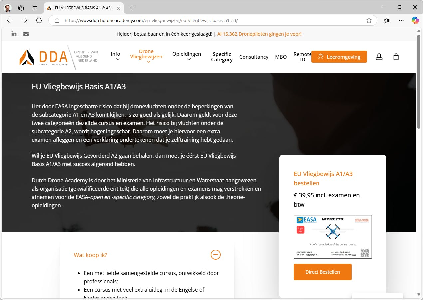Click the EASA certificate card image
This screenshot has width=423, height=300.
(x=333, y=237)
